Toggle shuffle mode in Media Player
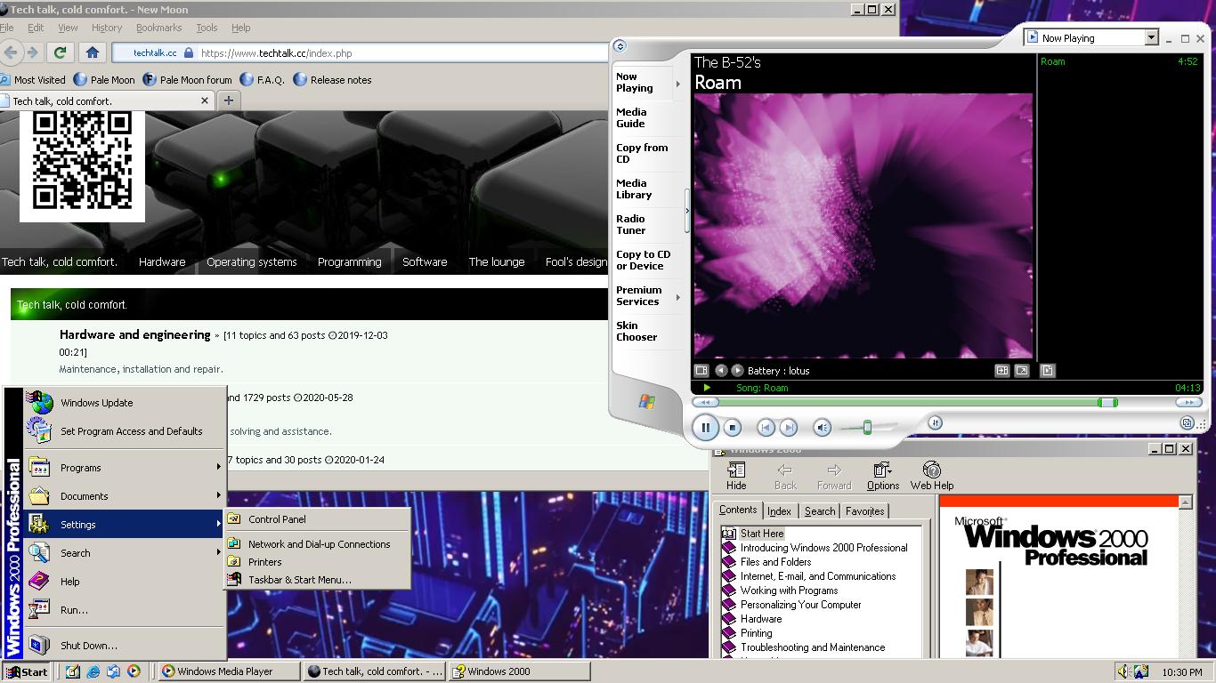This screenshot has height=683, width=1216. coord(935,423)
